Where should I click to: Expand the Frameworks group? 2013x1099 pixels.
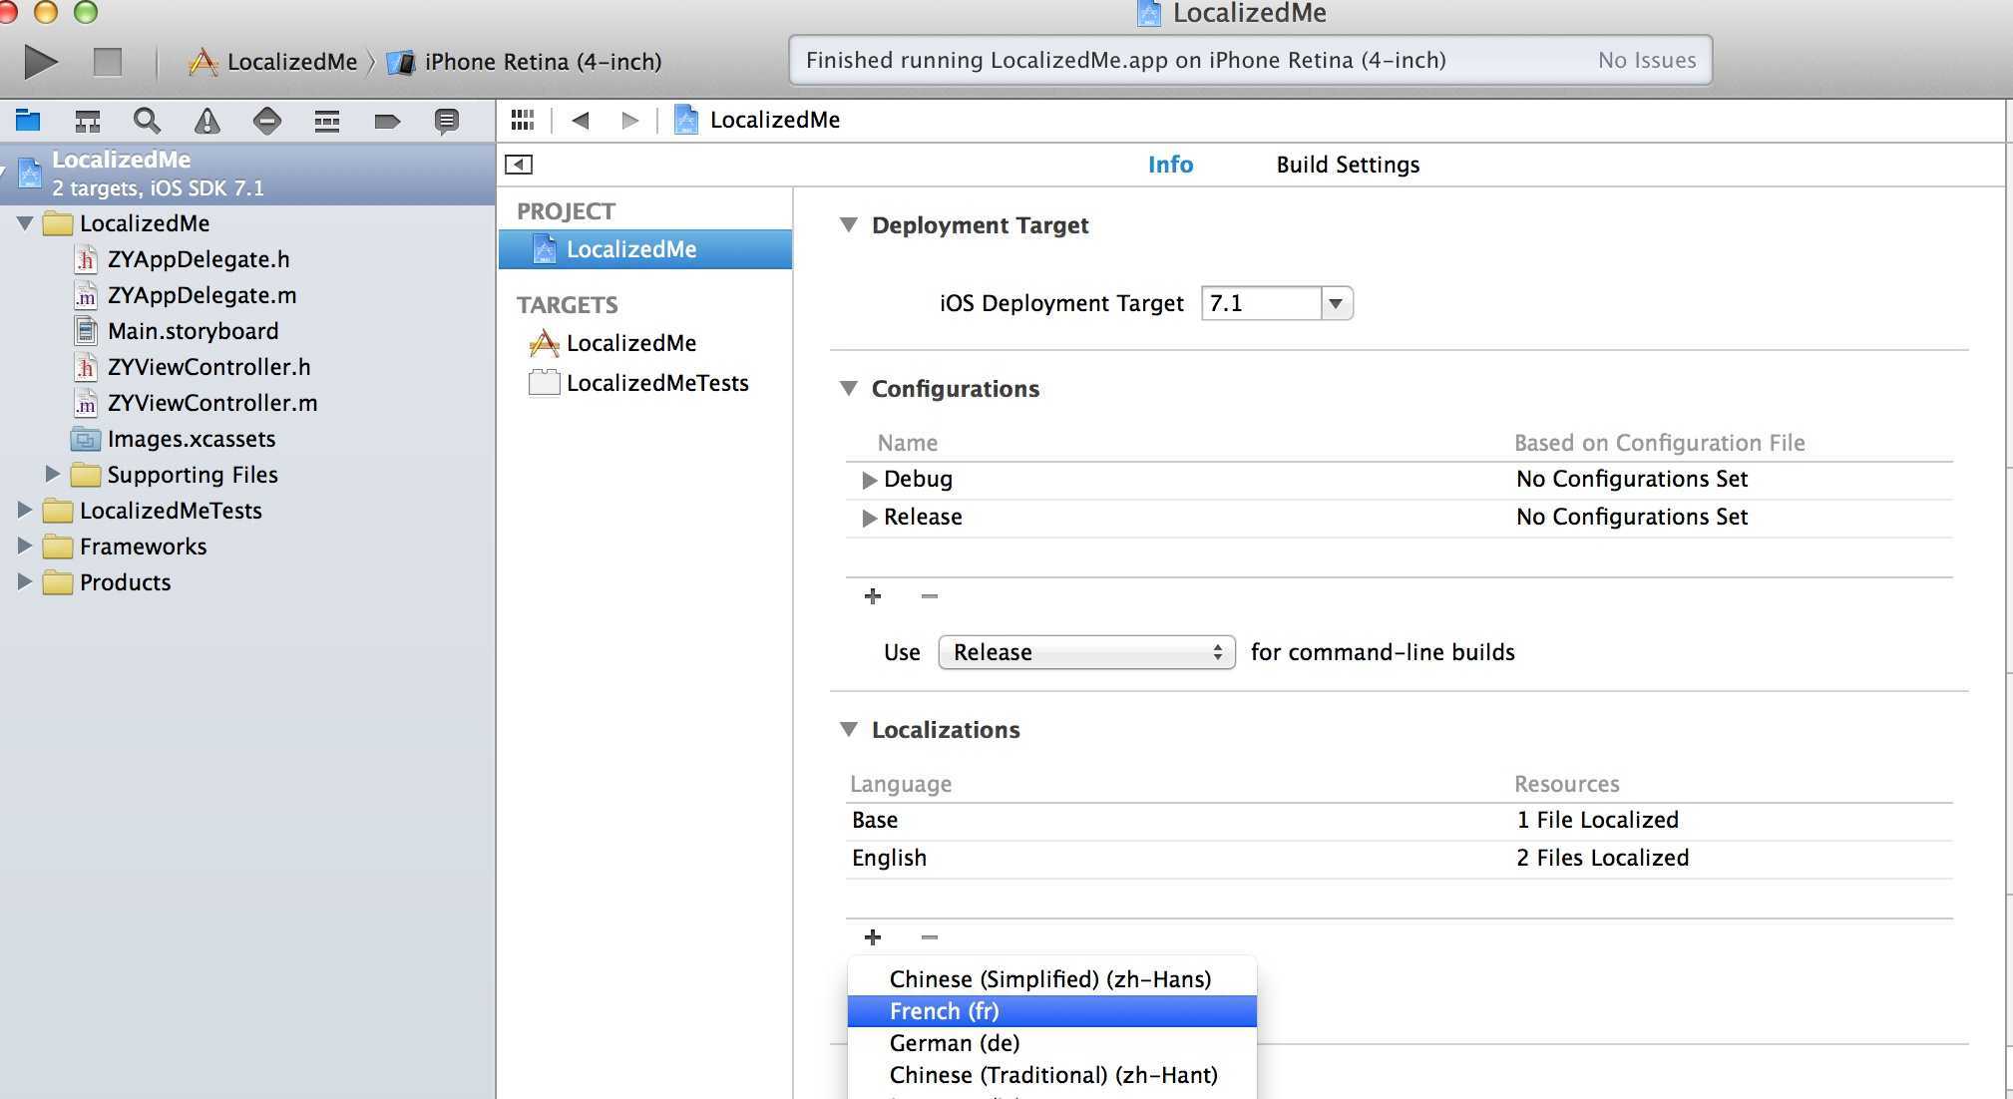click(x=25, y=546)
